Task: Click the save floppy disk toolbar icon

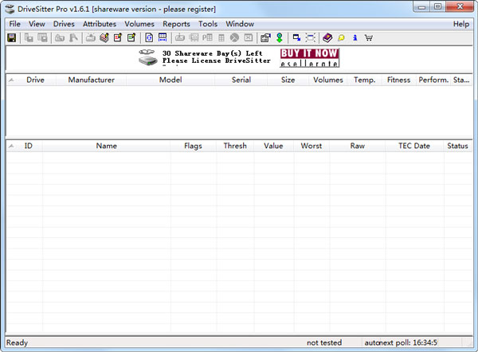Action: click(x=12, y=37)
